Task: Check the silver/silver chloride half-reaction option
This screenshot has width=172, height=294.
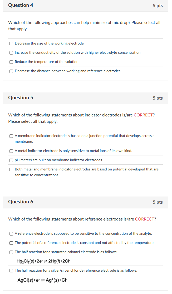Action: 11,270
